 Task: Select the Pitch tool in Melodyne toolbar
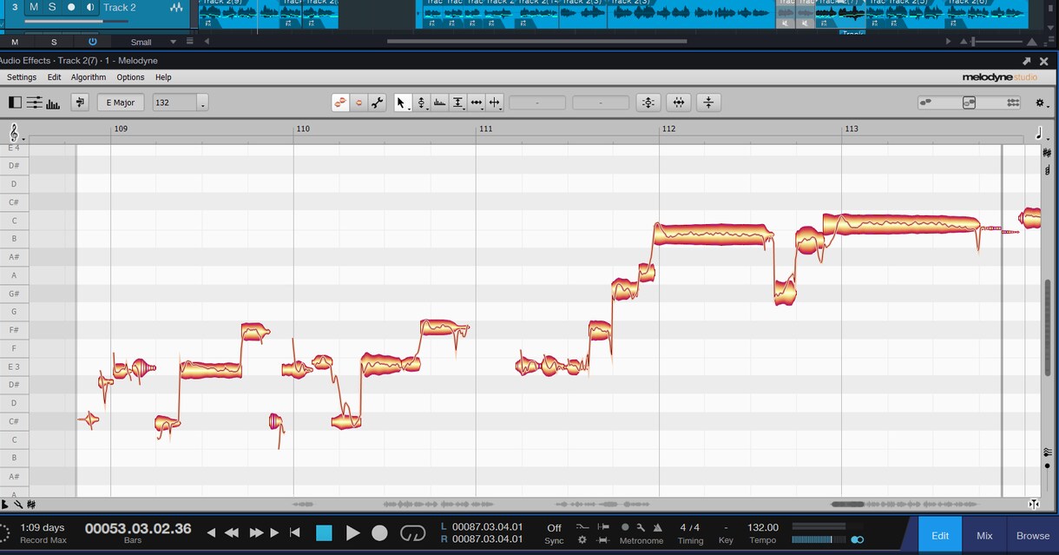point(421,102)
